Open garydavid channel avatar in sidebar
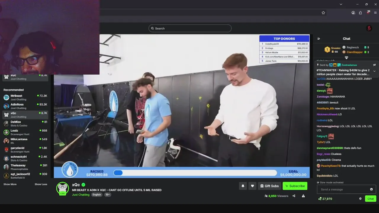 6,149
